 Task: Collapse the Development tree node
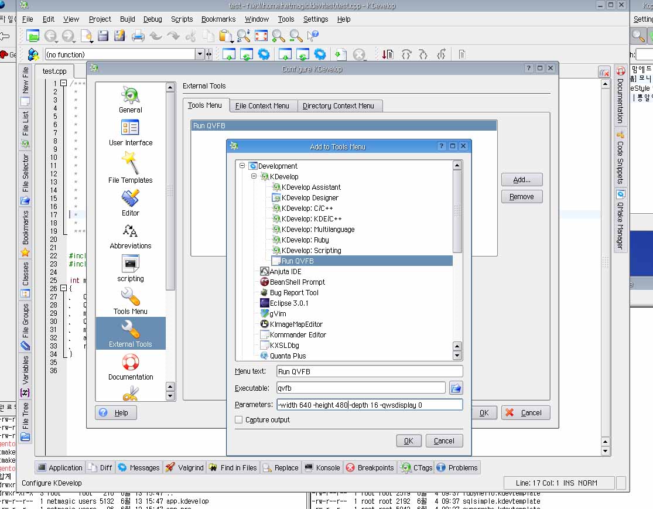pos(242,166)
